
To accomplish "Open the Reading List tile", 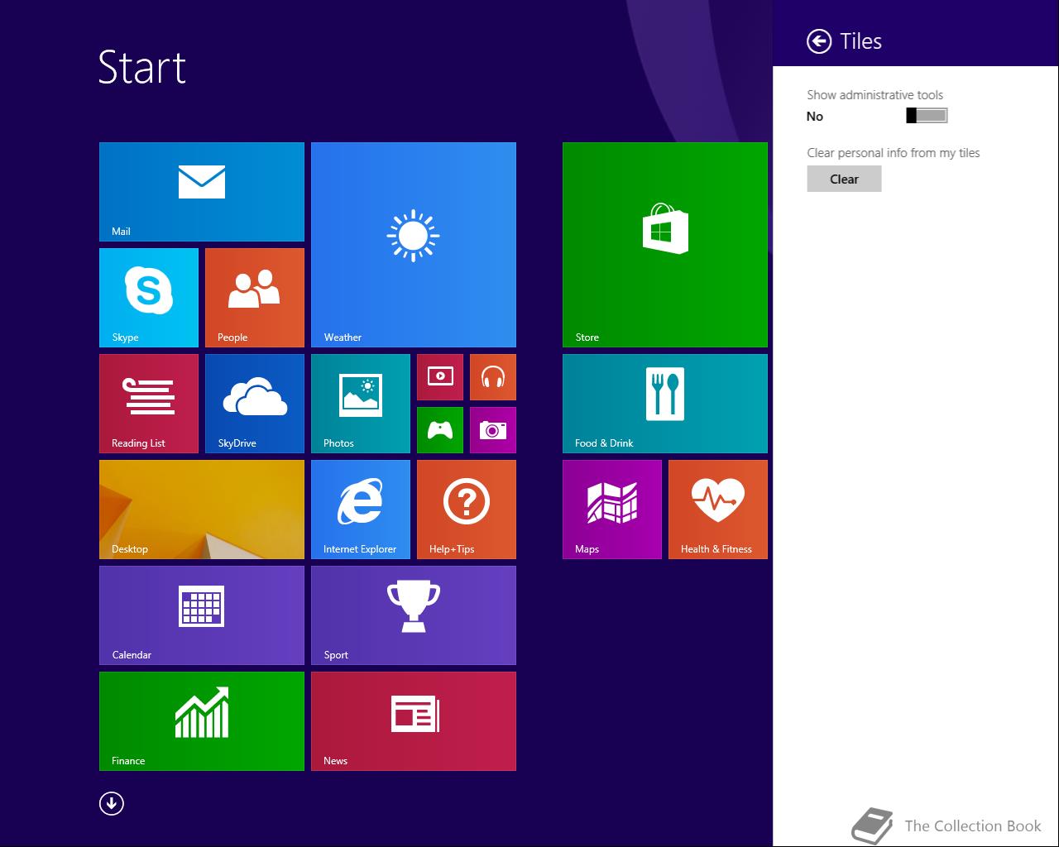I will (149, 404).
